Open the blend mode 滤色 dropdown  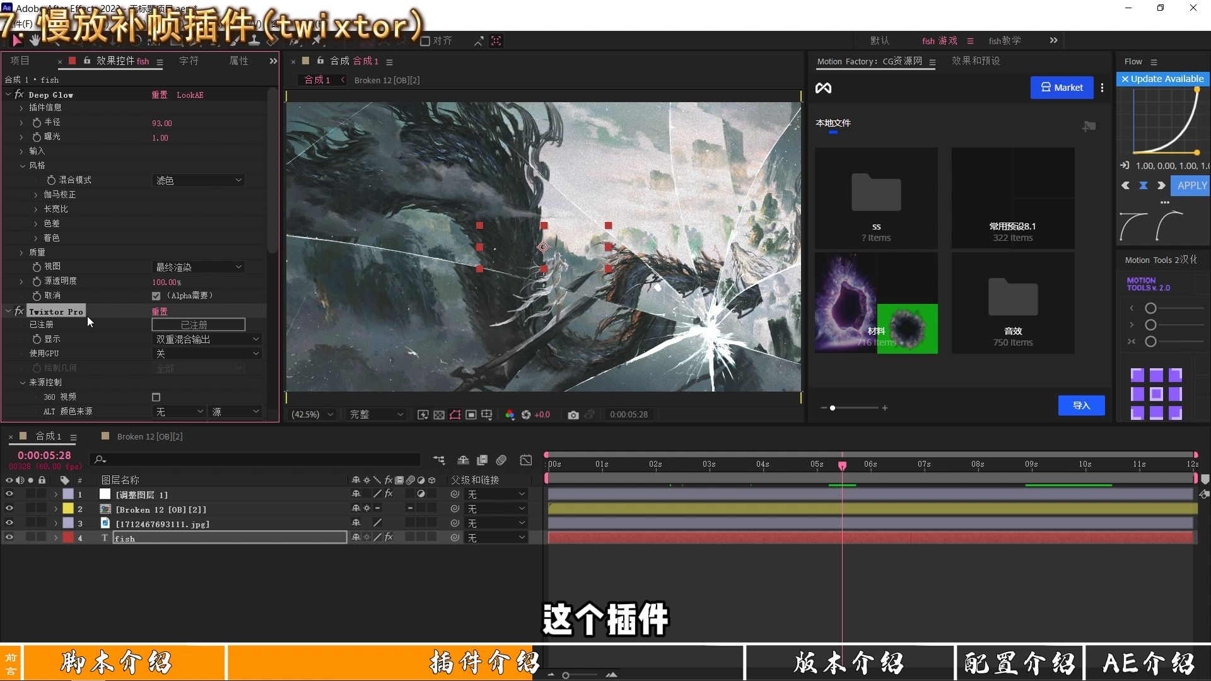point(199,180)
